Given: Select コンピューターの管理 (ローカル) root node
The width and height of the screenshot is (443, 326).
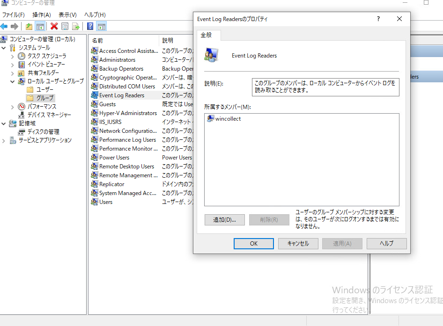Looking at the screenshot, I should [x=38, y=39].
